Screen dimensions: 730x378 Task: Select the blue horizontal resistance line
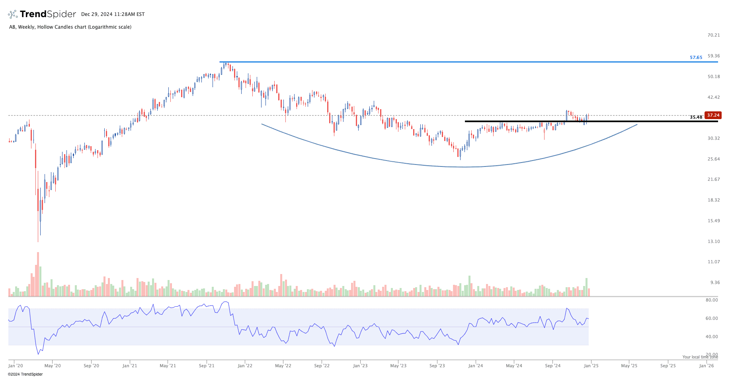coord(438,62)
